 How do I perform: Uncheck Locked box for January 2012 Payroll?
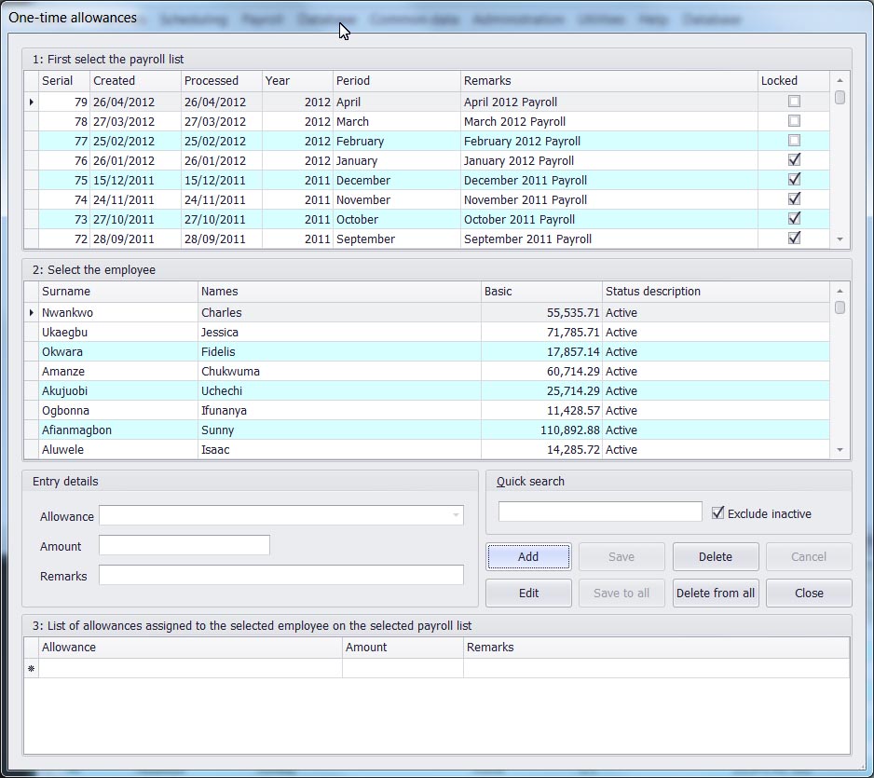(794, 160)
